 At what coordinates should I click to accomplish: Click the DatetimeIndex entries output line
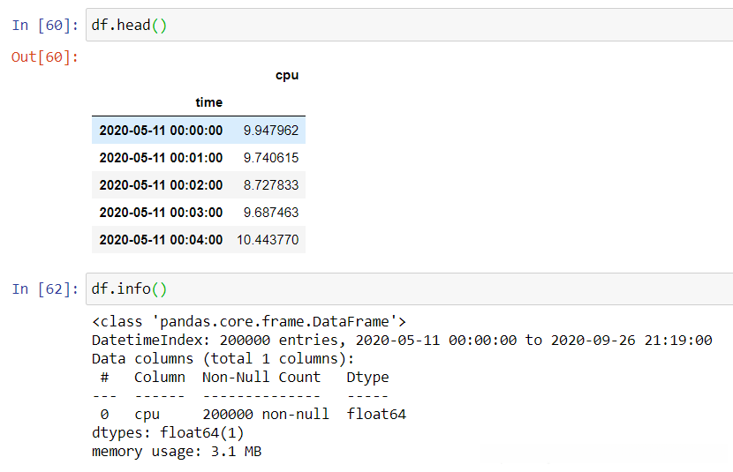coord(402,340)
